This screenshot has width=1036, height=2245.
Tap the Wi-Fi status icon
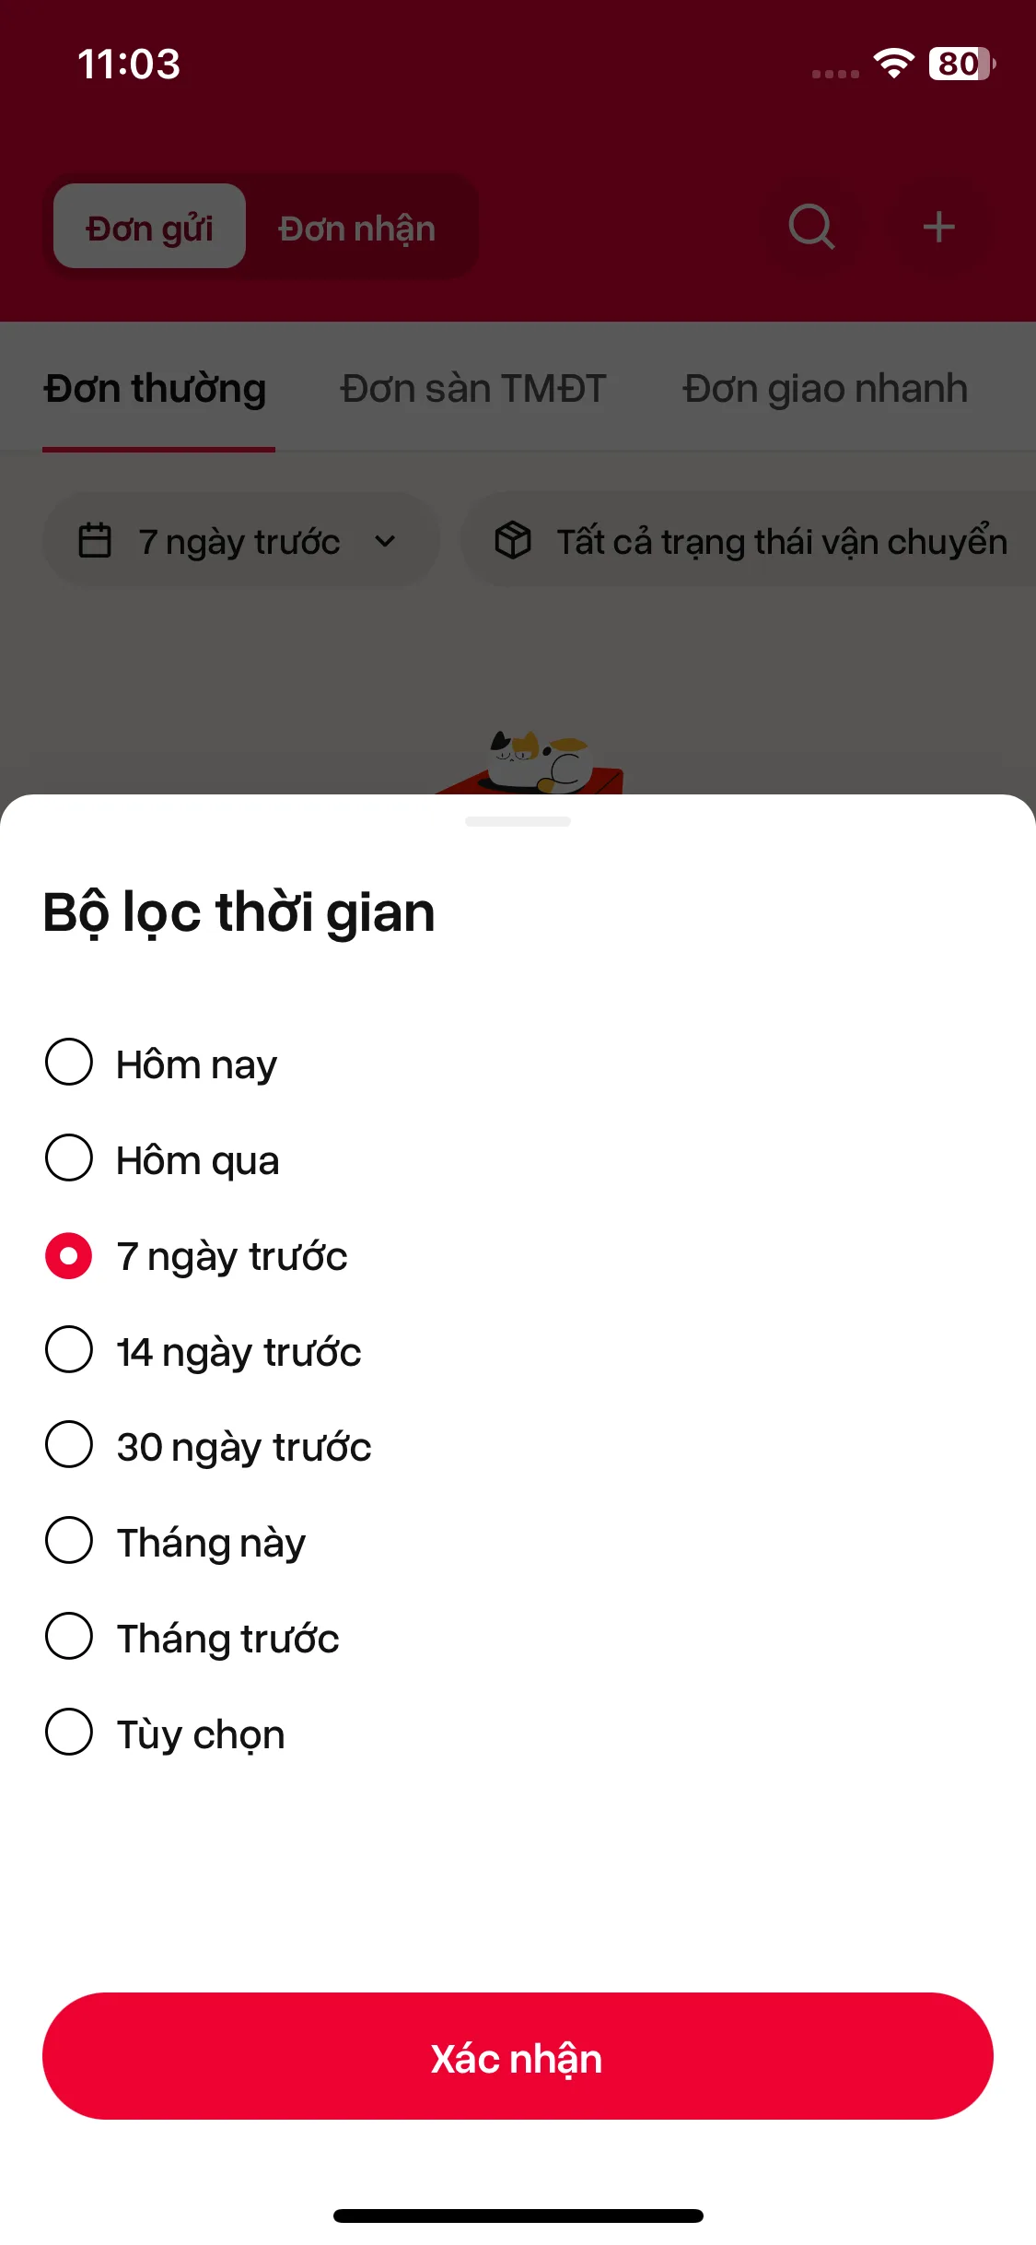[x=893, y=64]
